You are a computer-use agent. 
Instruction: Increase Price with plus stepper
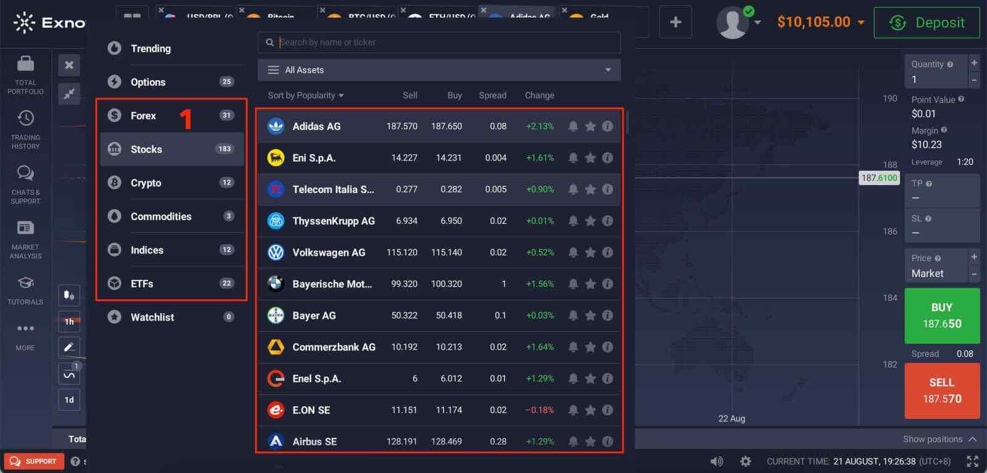(x=974, y=257)
